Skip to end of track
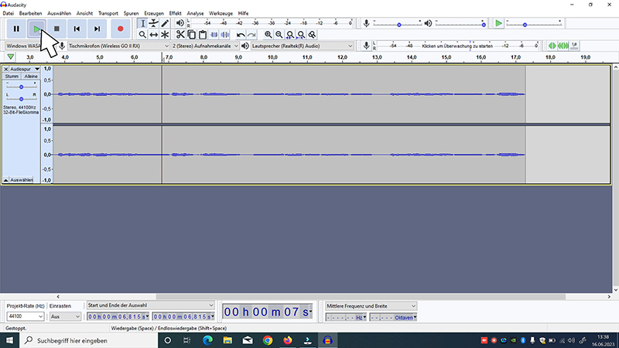Image resolution: width=619 pixels, height=348 pixels. point(97,29)
